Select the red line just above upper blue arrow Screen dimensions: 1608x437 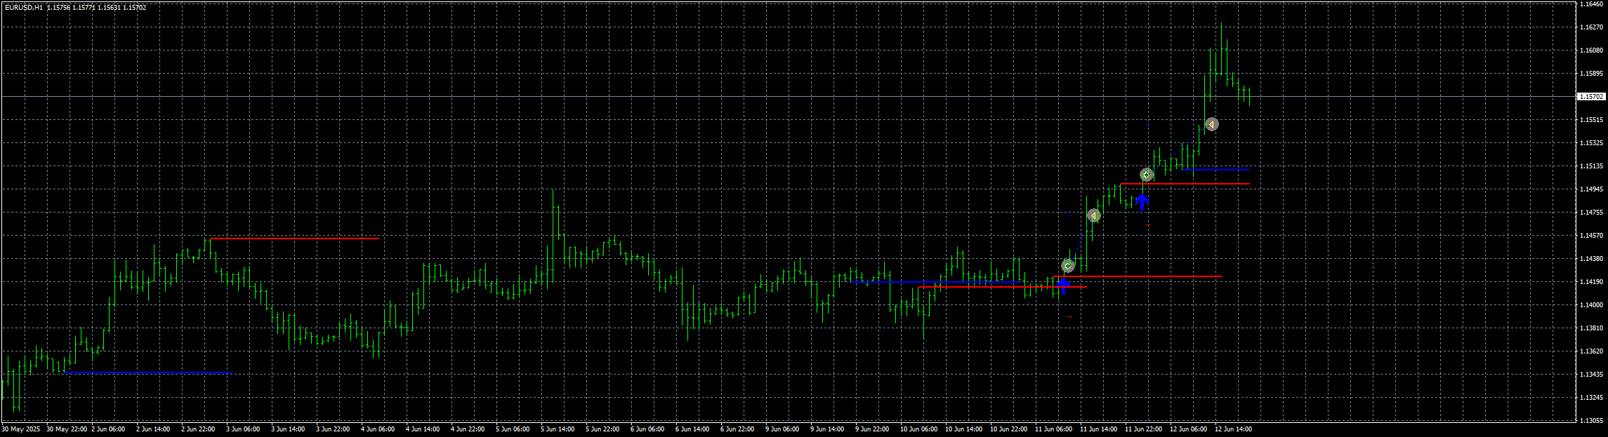[1185, 184]
